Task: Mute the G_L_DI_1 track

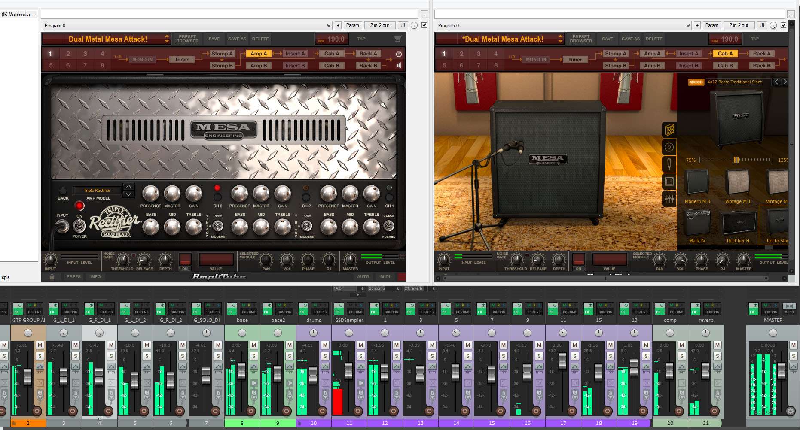Action: coord(76,345)
